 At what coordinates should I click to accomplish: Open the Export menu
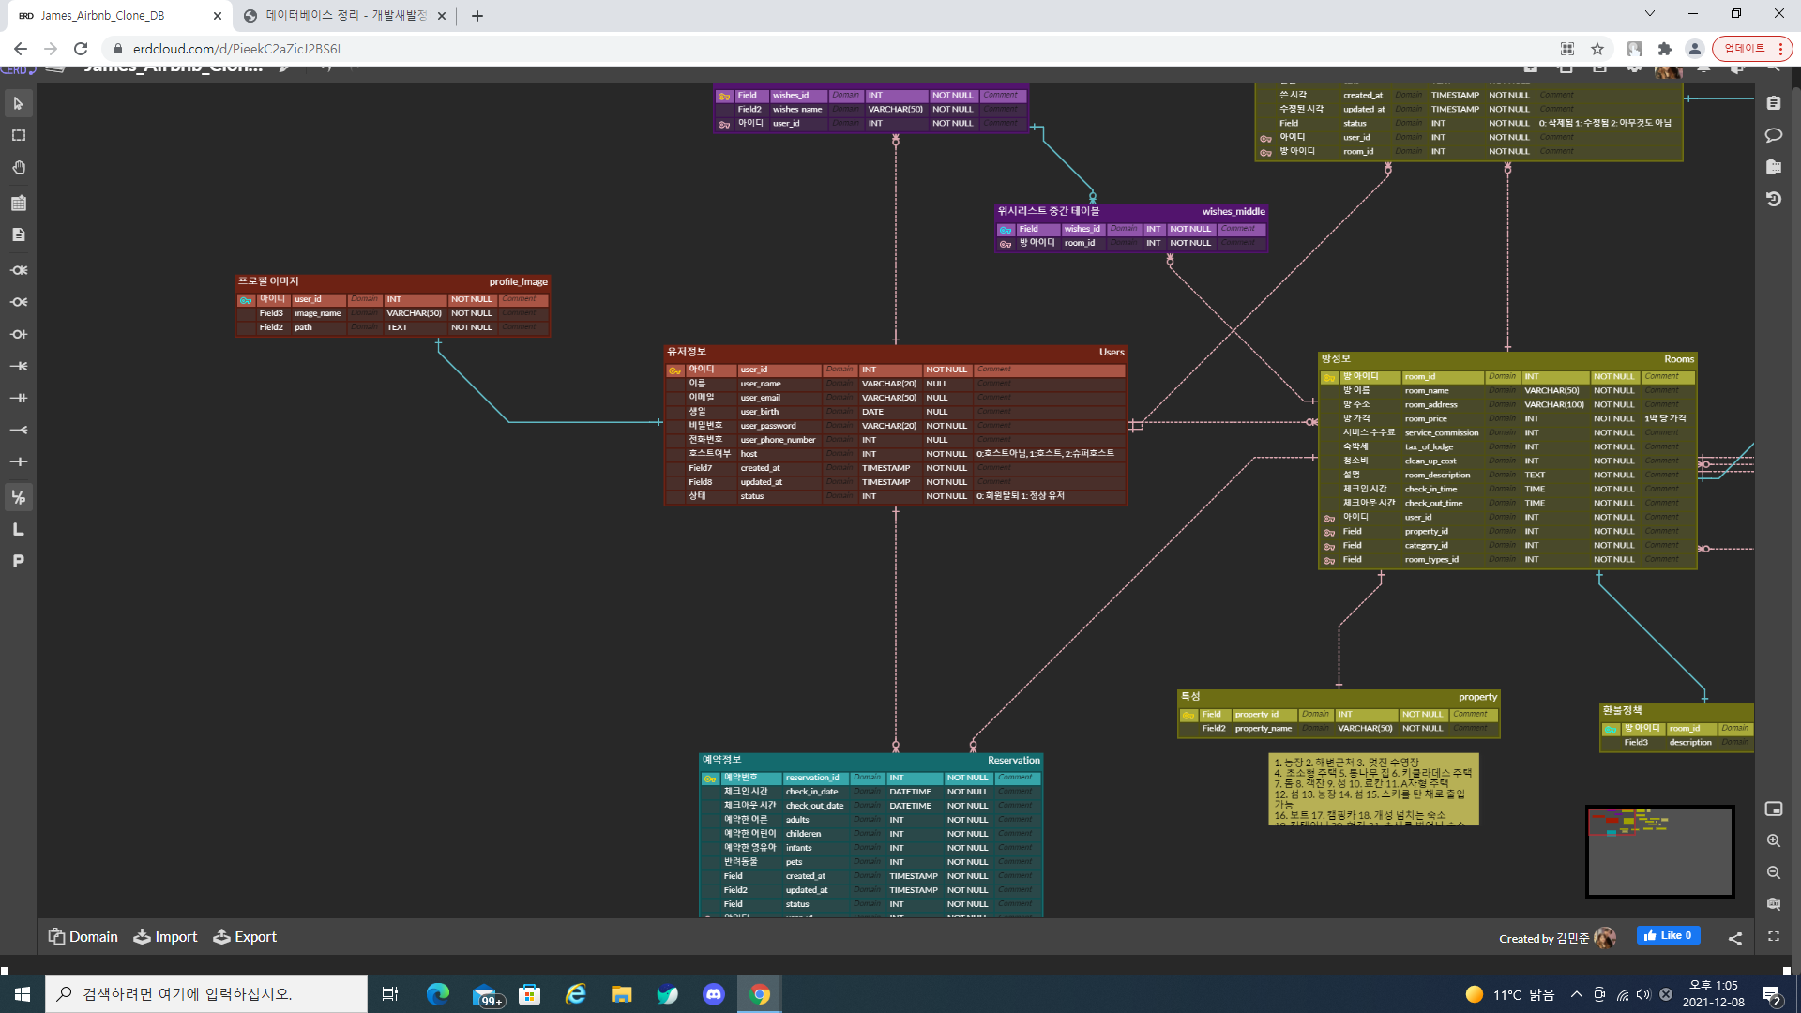pos(245,936)
